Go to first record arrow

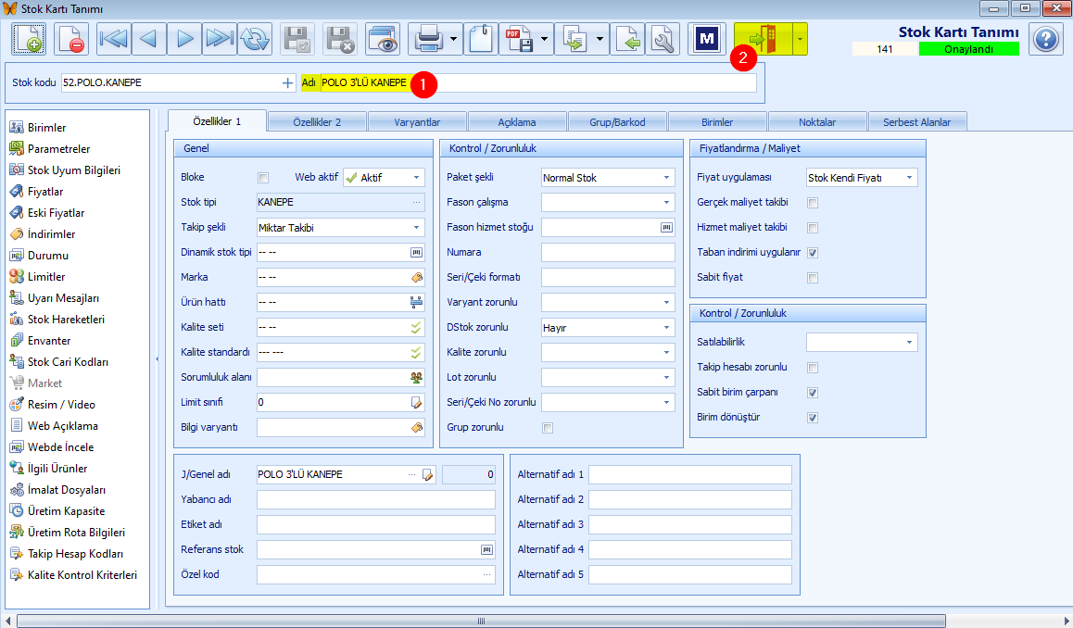point(114,39)
